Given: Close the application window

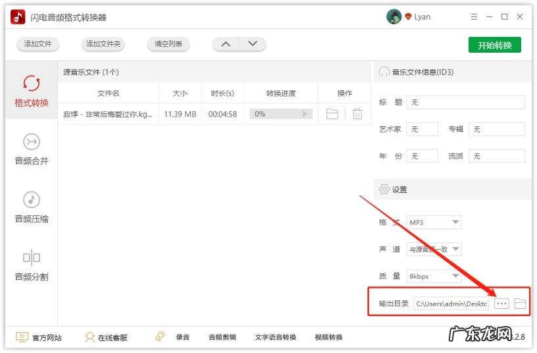Looking at the screenshot, I should click(519, 16).
